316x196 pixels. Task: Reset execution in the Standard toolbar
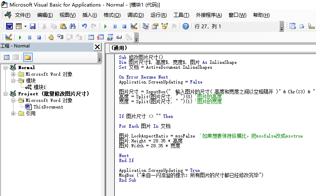[125, 26]
